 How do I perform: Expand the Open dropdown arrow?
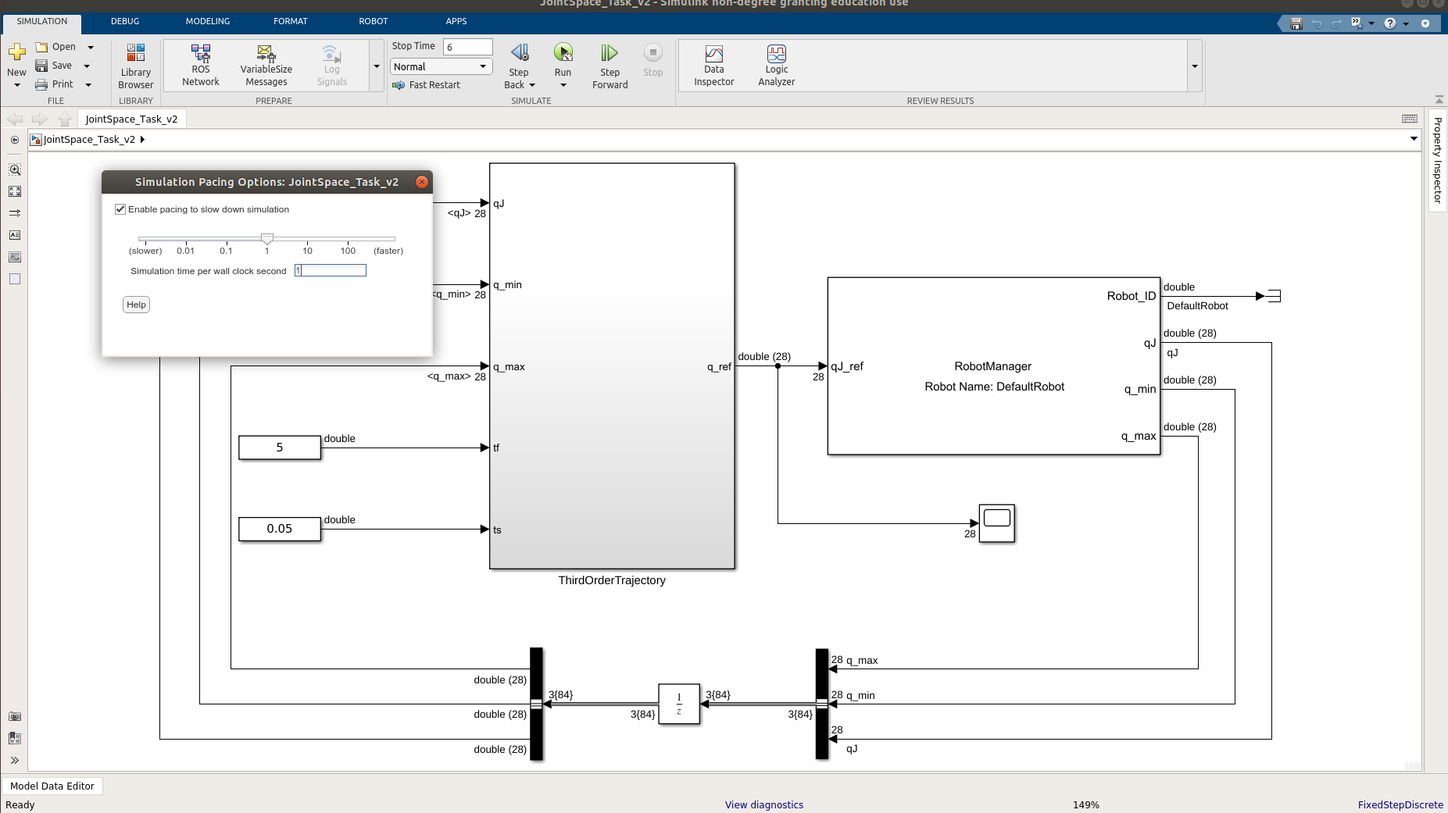point(91,48)
